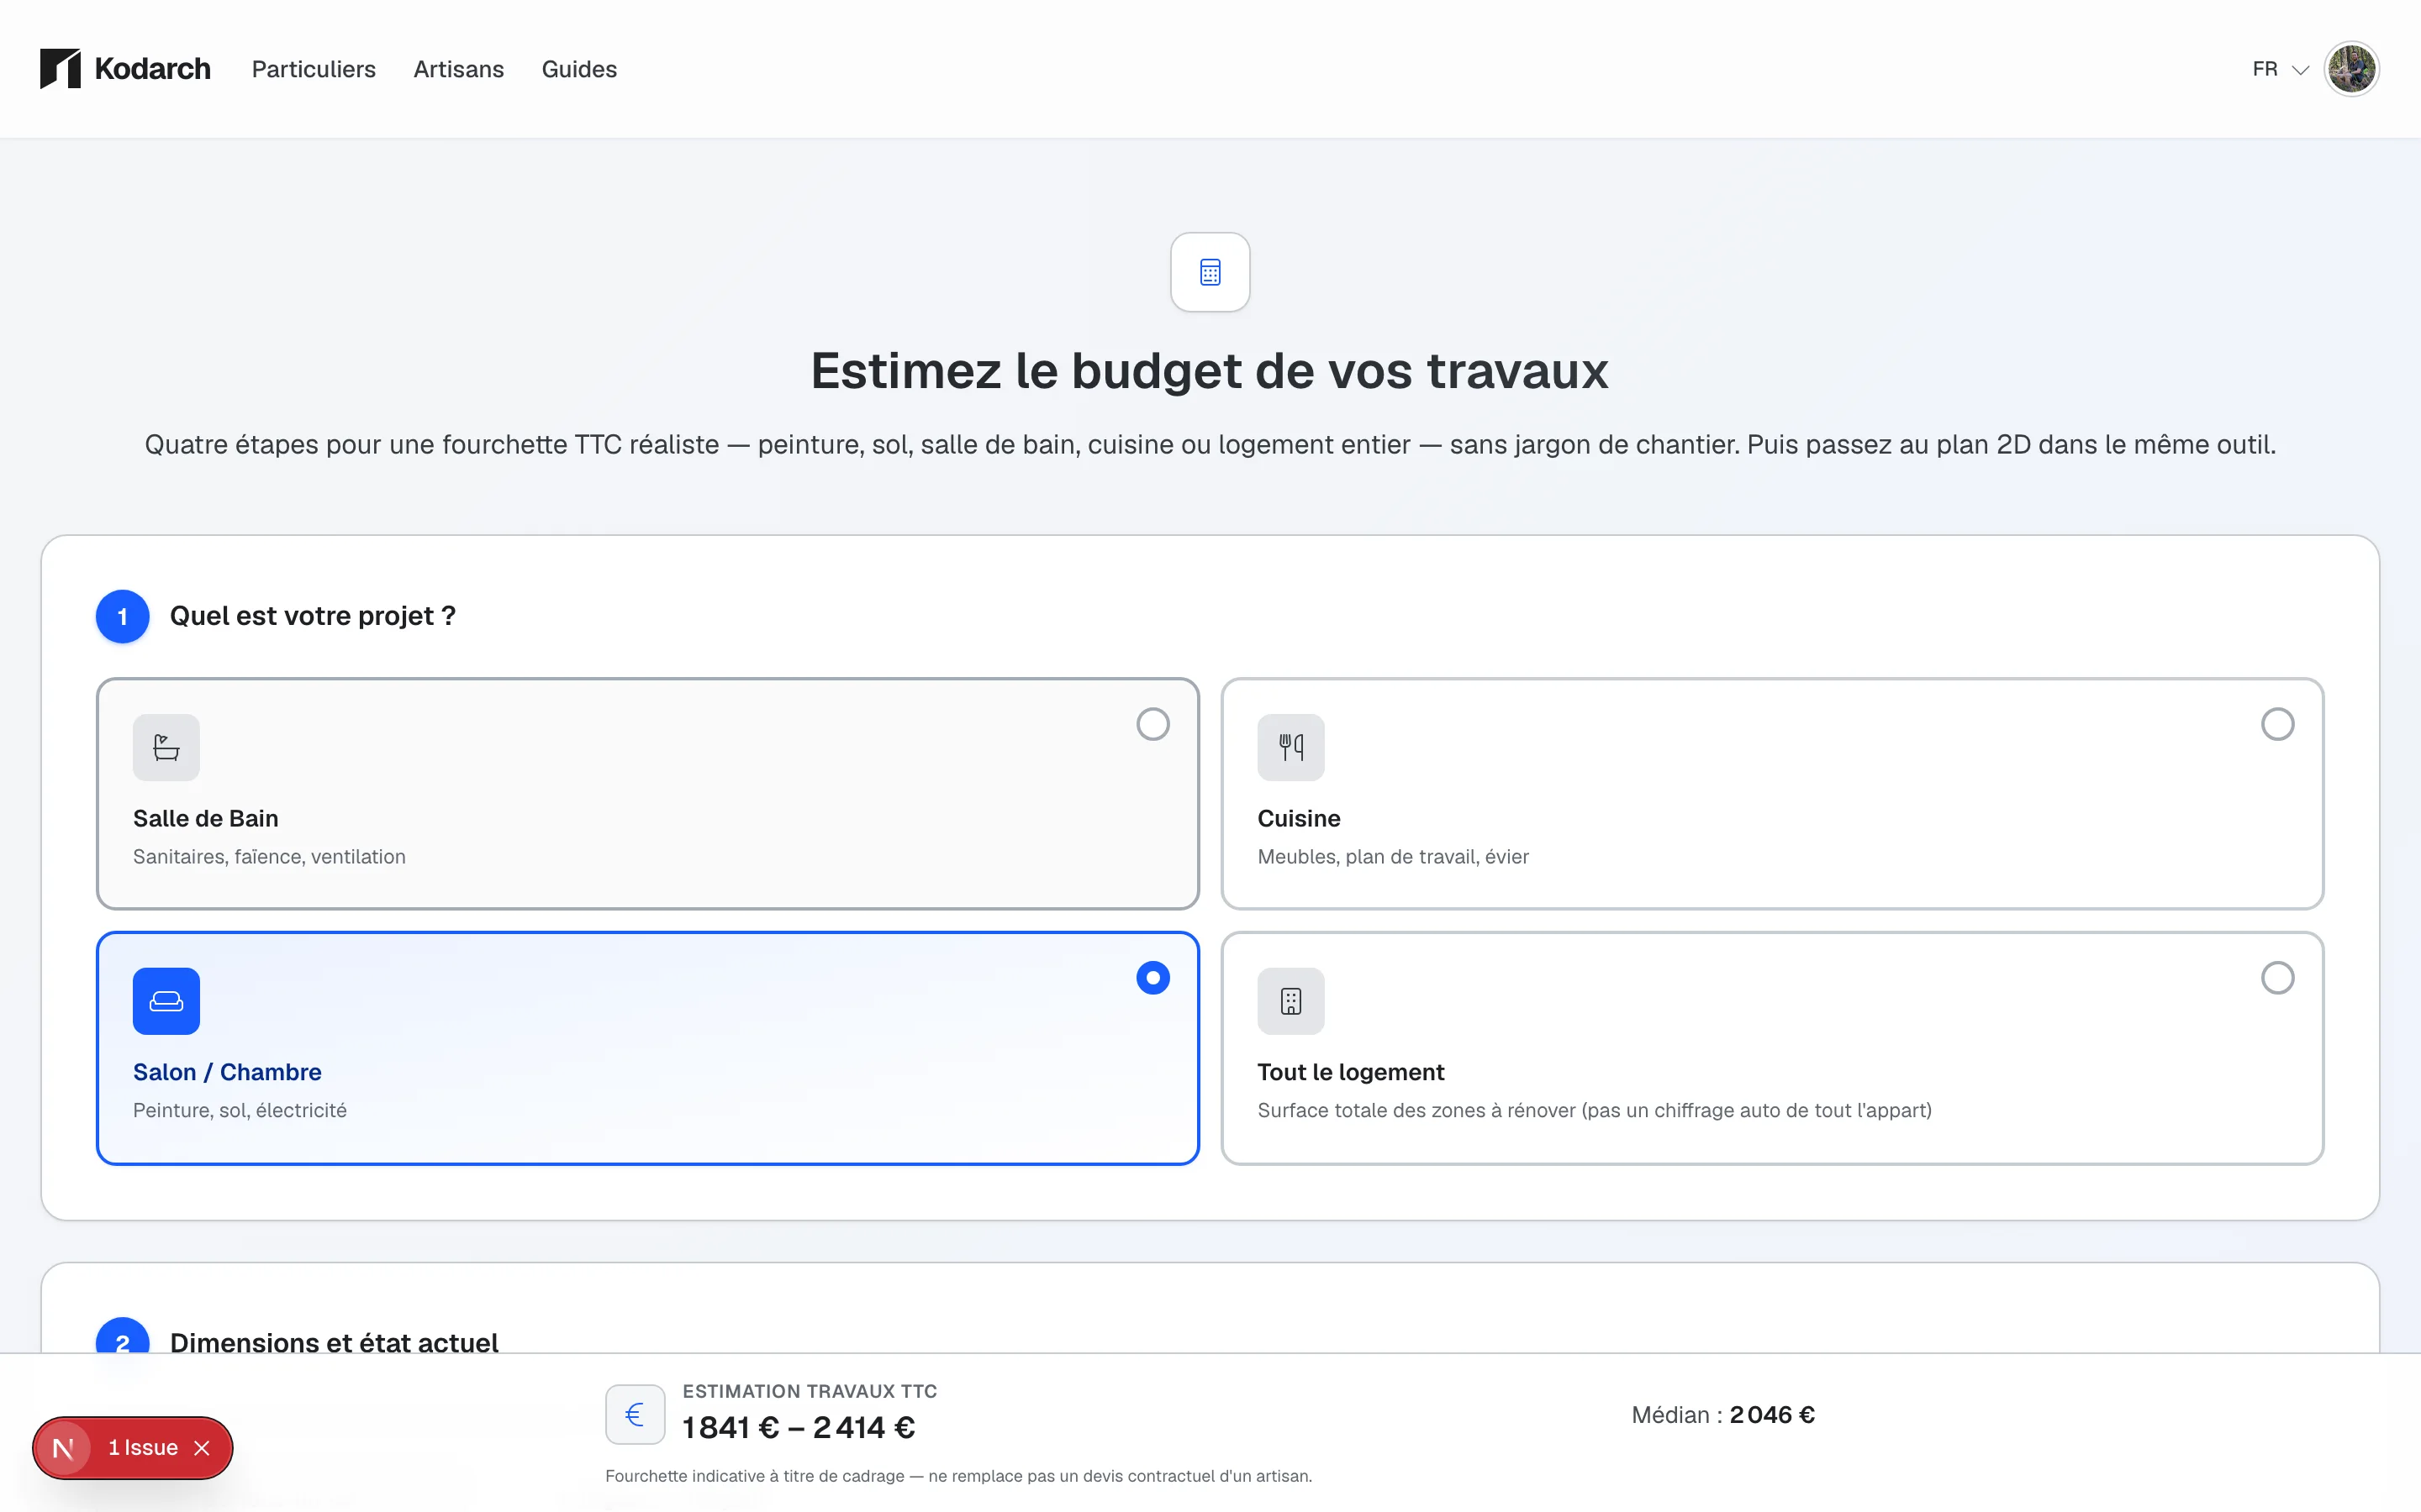Click the calculator icon above the title
The image size is (2421, 1512).
point(1210,272)
